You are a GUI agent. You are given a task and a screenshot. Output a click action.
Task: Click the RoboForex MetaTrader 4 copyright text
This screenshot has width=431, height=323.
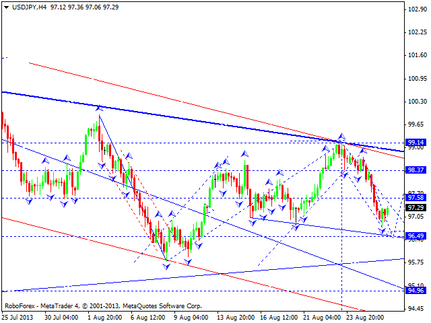(103, 306)
